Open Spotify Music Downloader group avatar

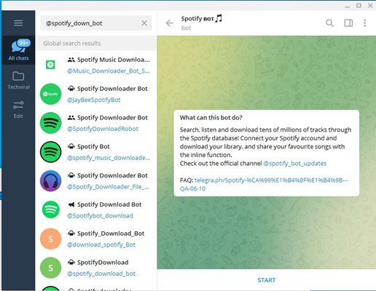point(50,65)
